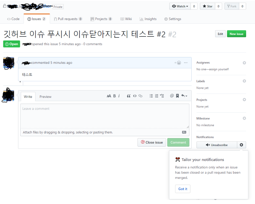Insert a quote using the quote icon
The width and height of the screenshot is (255, 204).
coord(129,96)
